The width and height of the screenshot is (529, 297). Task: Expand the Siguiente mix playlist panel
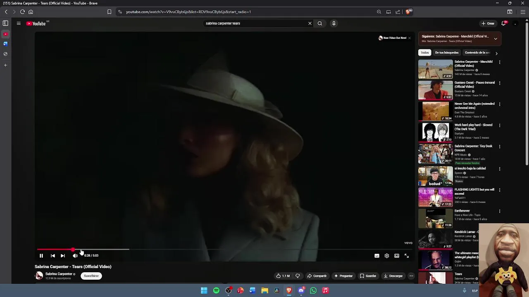(496, 39)
